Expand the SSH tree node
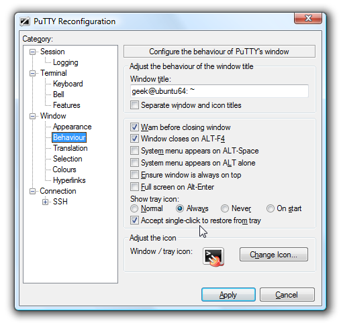Screen dimensions: 341x323 point(46,202)
